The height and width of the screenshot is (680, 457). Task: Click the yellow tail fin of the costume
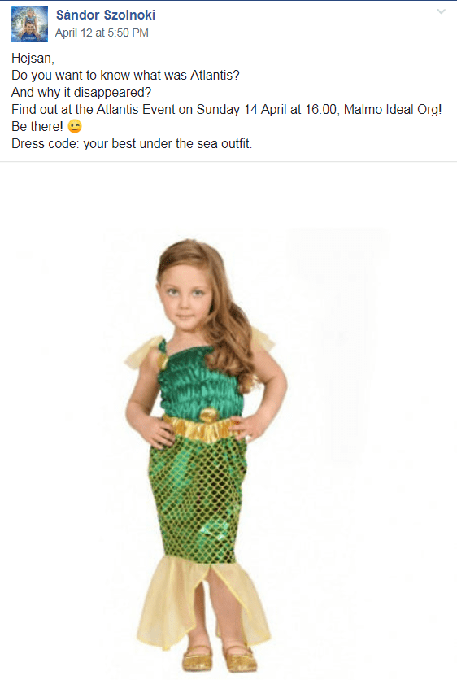(x=204, y=603)
